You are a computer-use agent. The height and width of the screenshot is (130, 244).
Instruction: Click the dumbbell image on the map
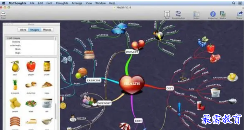pos(67,60)
